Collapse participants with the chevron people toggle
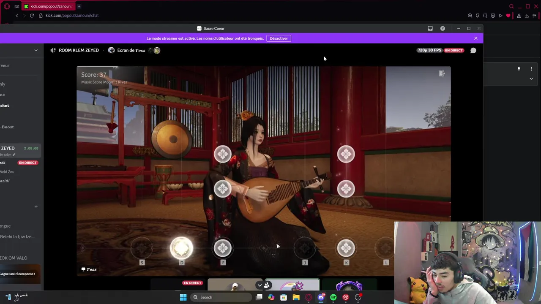Viewport: 541px width, 304px height. (x=263, y=285)
